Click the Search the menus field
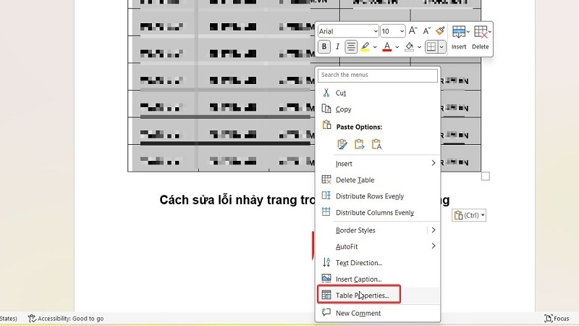Screen dimensions: 579x326 [x=378, y=75]
